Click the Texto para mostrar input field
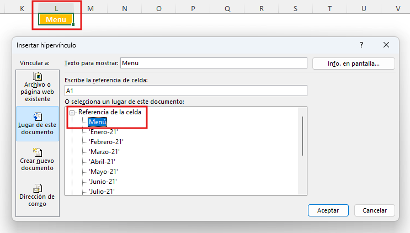This screenshot has height=233, width=410. [x=214, y=63]
